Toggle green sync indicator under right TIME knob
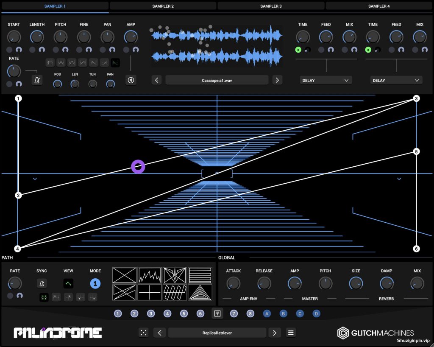The image size is (434, 347). point(368,50)
